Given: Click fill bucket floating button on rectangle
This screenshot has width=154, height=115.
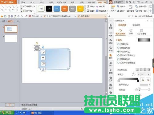Looking at the screenshot, I should pos(43,58).
